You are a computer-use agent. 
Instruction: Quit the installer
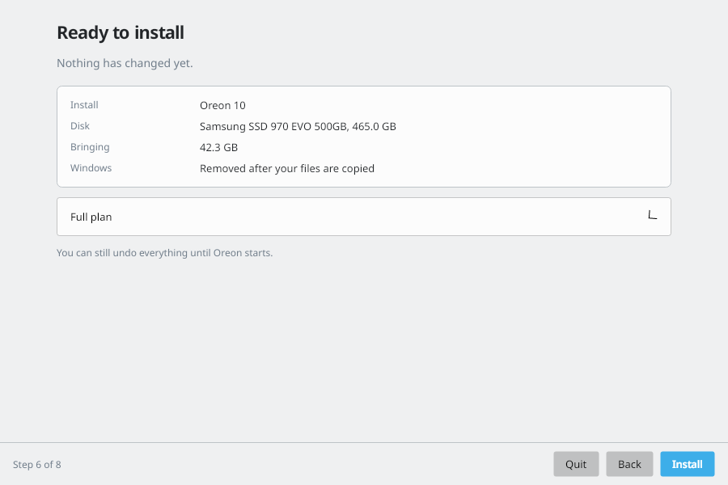pyautogui.click(x=576, y=464)
